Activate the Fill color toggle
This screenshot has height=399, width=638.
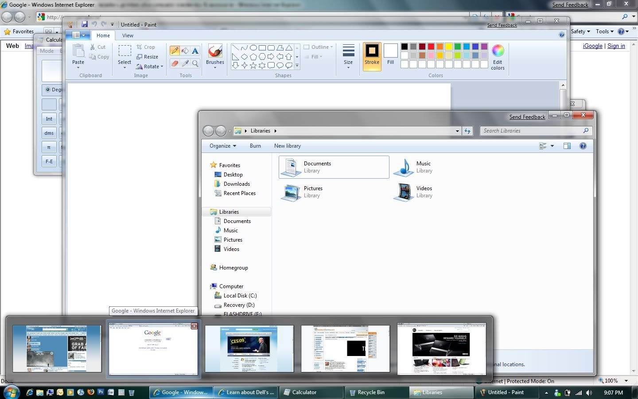click(390, 55)
